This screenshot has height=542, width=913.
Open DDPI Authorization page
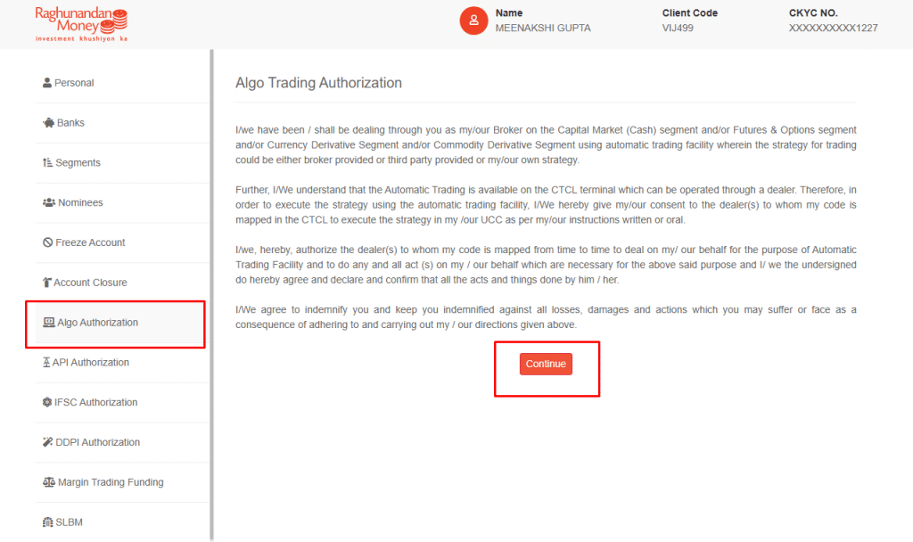coord(122,442)
